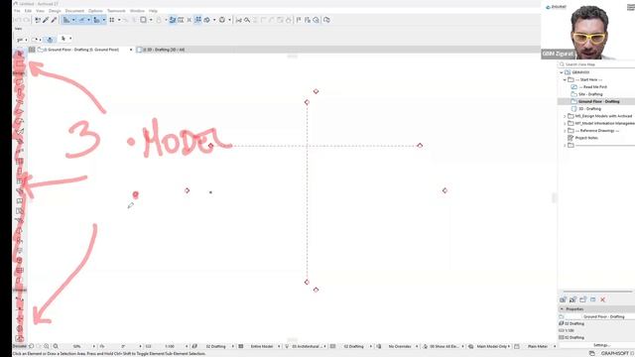635x357 pixels.
Task: Expand MT_Model Information Management folder
Action: [565, 123]
